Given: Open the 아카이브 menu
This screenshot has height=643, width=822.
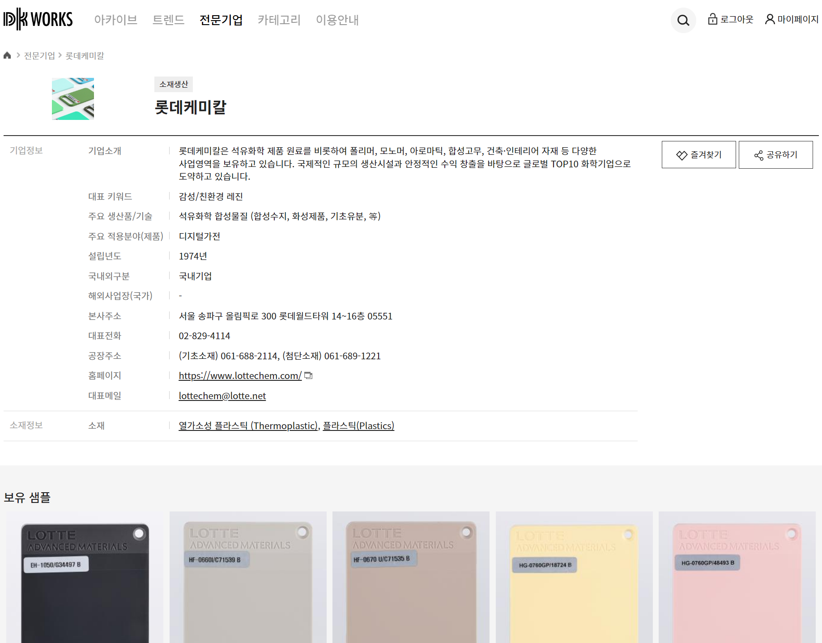Looking at the screenshot, I should pos(115,20).
